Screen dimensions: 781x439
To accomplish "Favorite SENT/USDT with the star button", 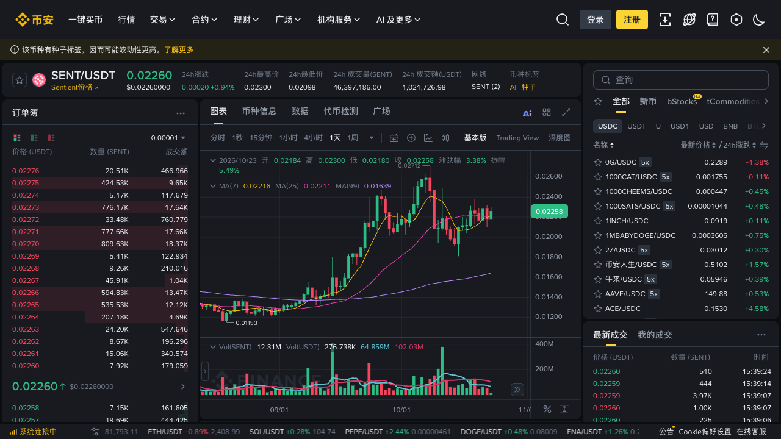I will click(20, 80).
